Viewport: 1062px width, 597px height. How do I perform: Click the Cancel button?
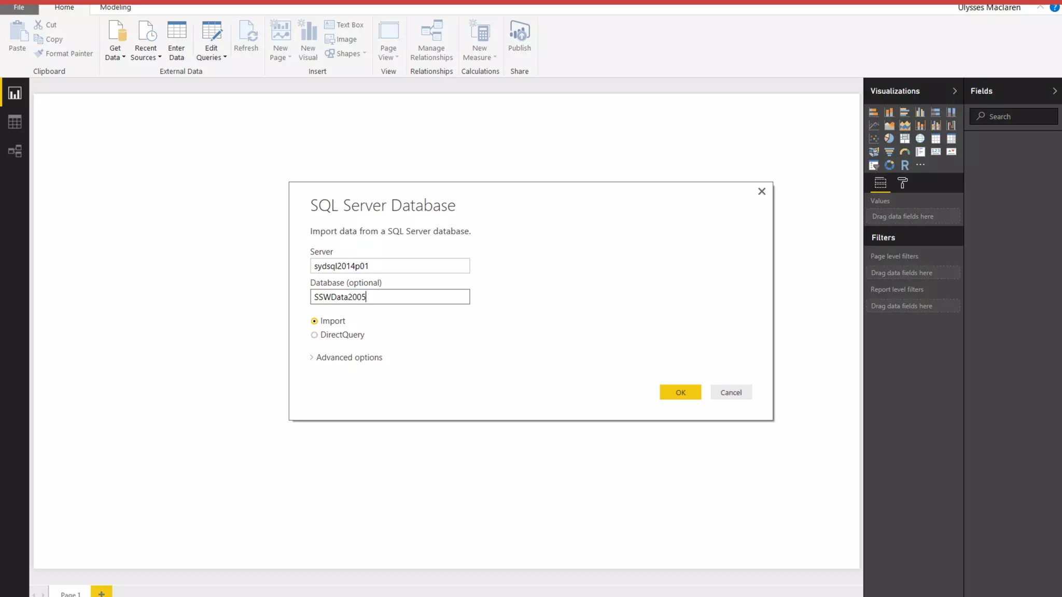click(x=731, y=392)
